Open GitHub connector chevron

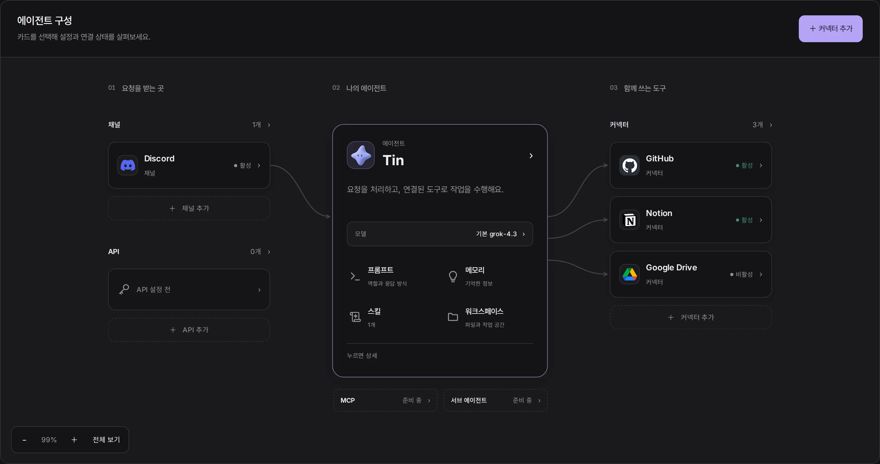[x=761, y=166]
